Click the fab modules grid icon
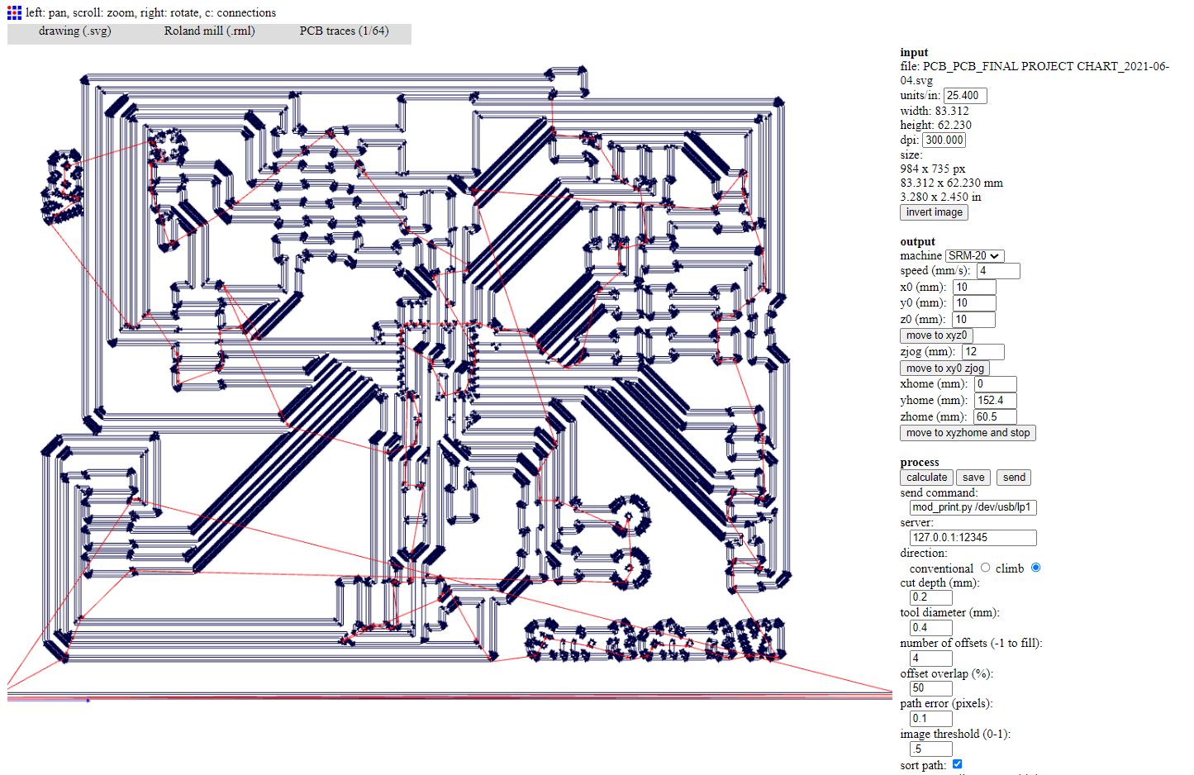1194x775 pixels. [x=14, y=12]
